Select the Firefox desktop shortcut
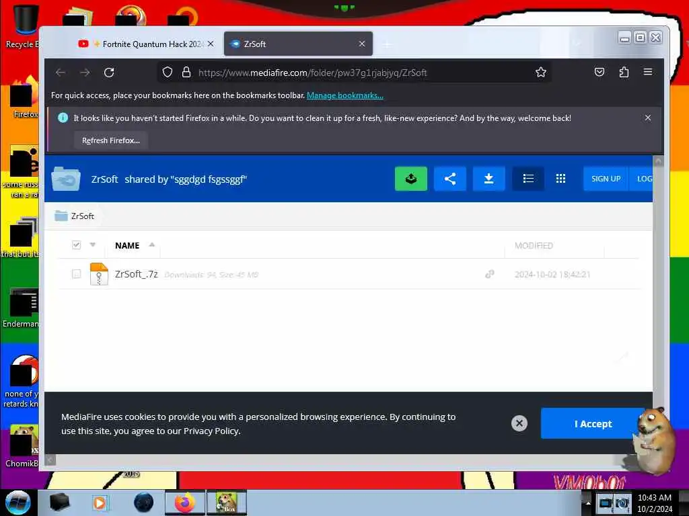The height and width of the screenshot is (516, 689). [x=24, y=97]
